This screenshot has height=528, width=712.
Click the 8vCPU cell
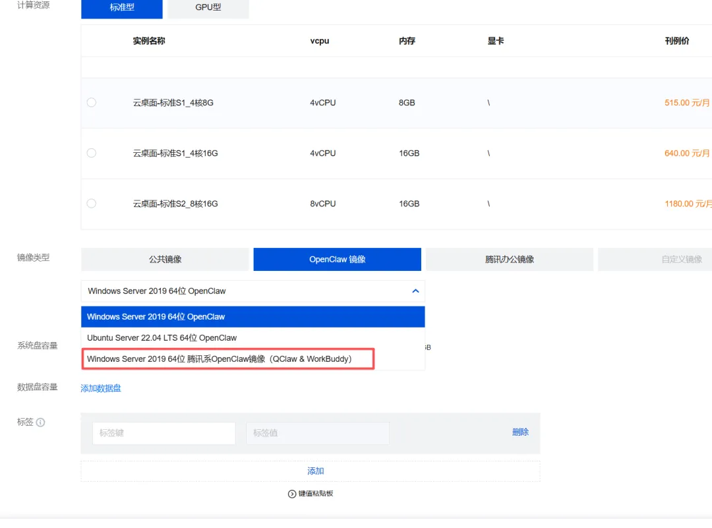(x=323, y=204)
